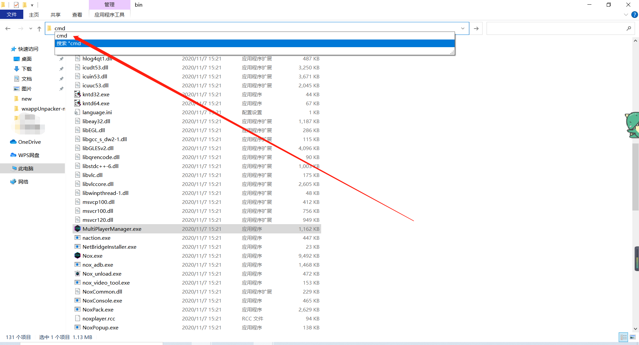
Task: Click the nox_adb.exe file icon
Action: coord(77,265)
